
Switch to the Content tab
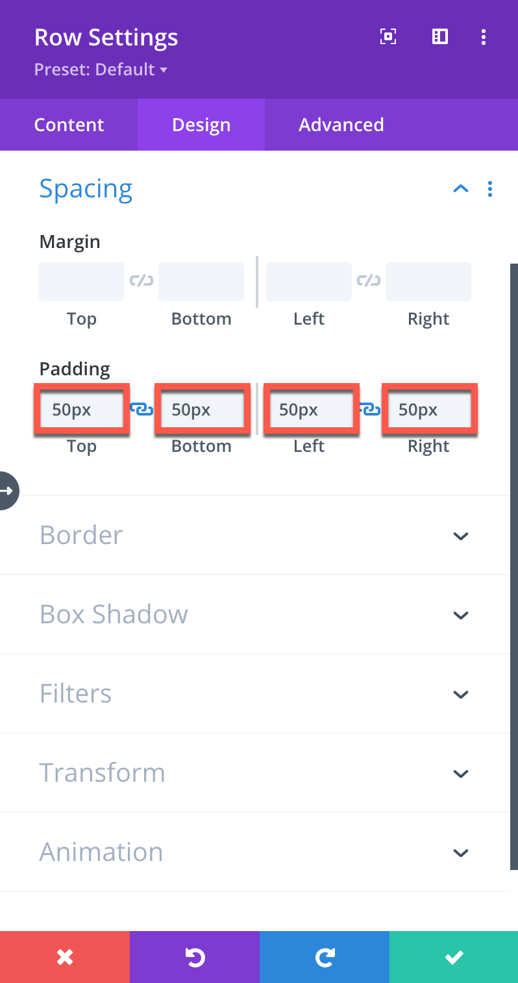tap(69, 125)
